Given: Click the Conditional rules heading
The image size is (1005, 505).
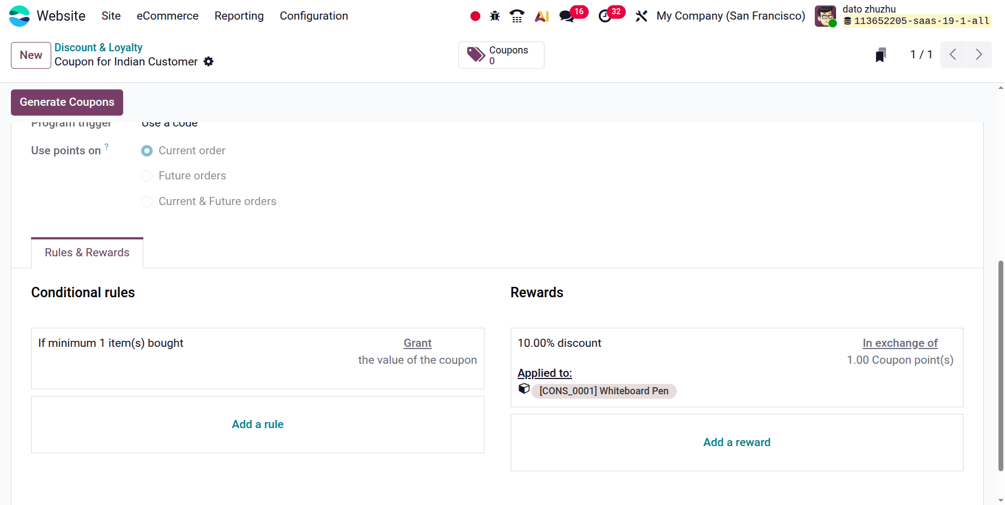Looking at the screenshot, I should click(83, 292).
